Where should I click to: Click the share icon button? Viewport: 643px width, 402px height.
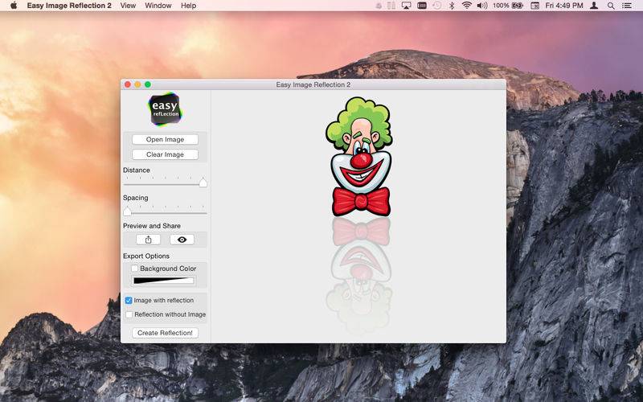tap(148, 240)
